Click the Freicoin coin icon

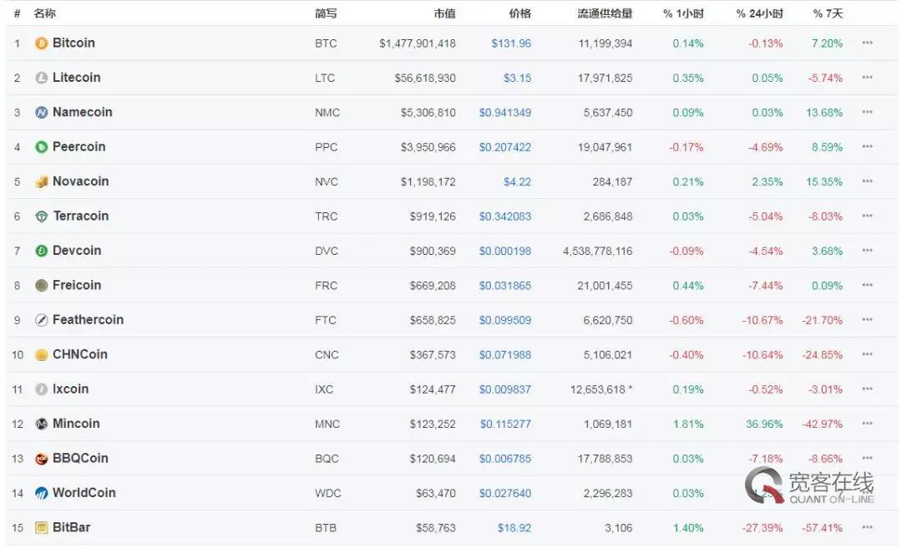tap(42, 286)
